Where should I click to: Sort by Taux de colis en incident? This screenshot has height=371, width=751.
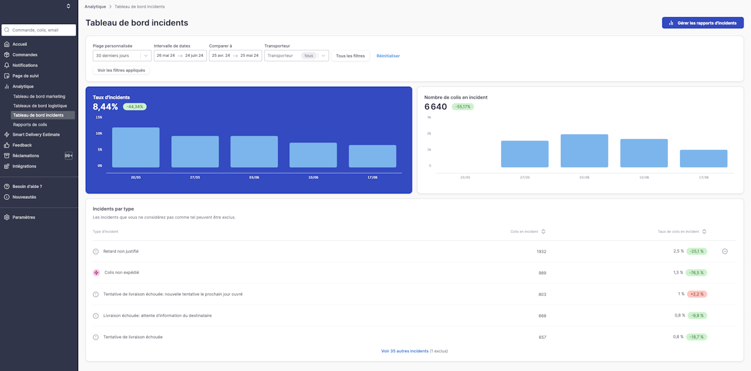(x=704, y=232)
